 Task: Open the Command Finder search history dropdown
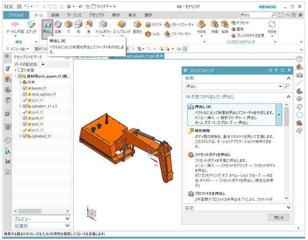[280, 86]
